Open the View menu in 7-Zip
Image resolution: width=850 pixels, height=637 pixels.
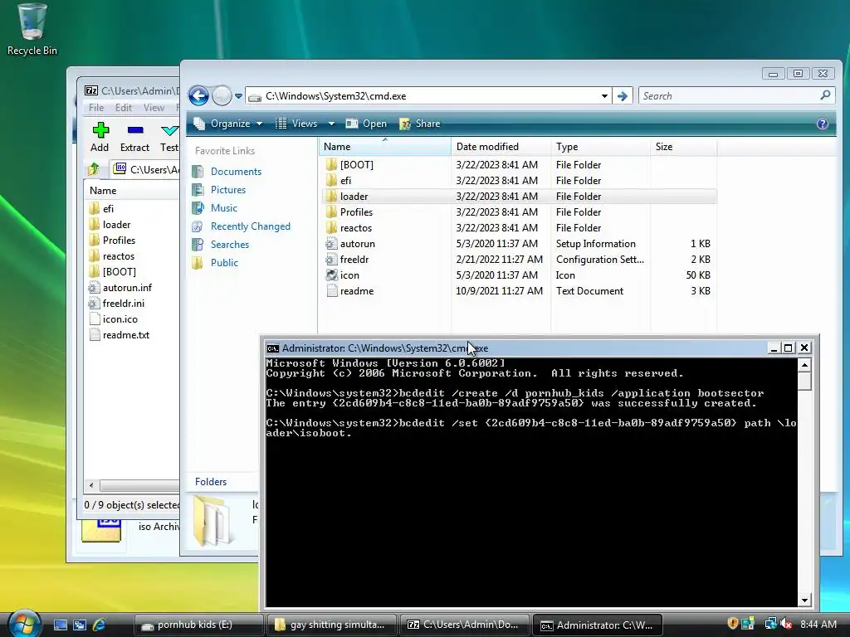tap(154, 108)
